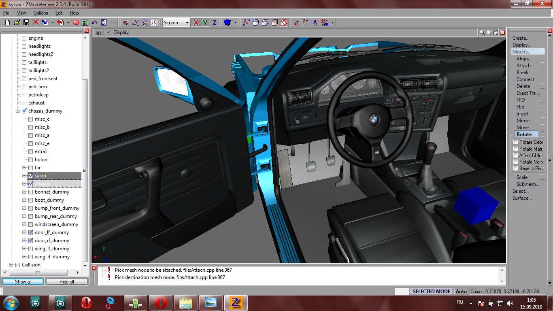This screenshot has height=311, width=553.
Task: Click the Open file folder icon
Action: [x=17, y=23]
